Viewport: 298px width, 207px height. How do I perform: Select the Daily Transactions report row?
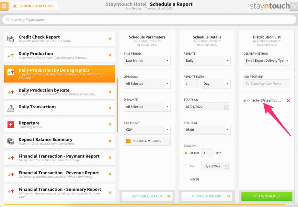[60, 108]
